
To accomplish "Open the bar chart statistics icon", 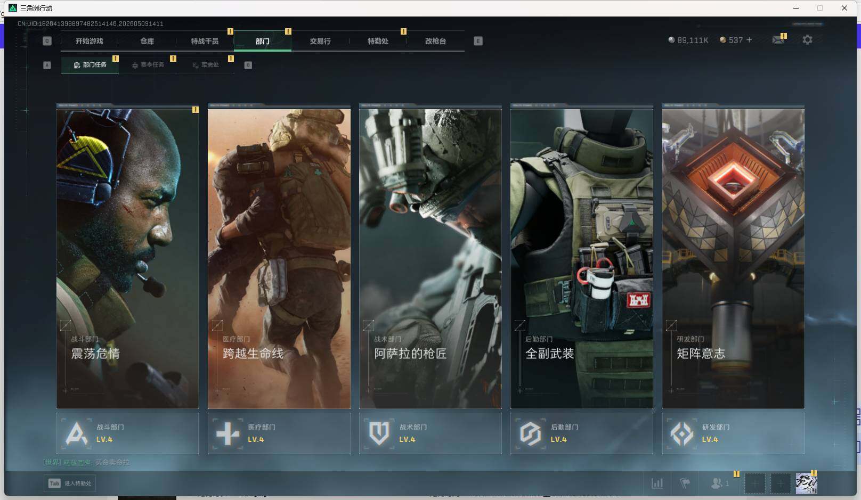I will click(657, 483).
